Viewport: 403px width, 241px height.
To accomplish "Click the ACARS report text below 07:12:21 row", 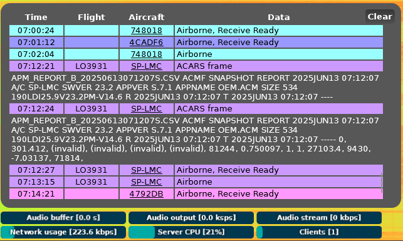I will [196, 88].
